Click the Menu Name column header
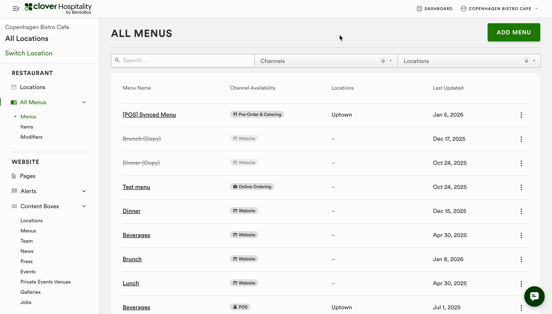 pos(137,88)
